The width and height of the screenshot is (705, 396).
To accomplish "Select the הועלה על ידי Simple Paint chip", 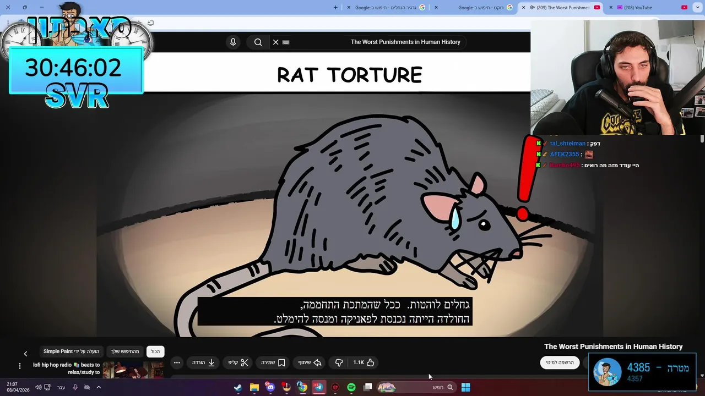I will click(x=72, y=351).
